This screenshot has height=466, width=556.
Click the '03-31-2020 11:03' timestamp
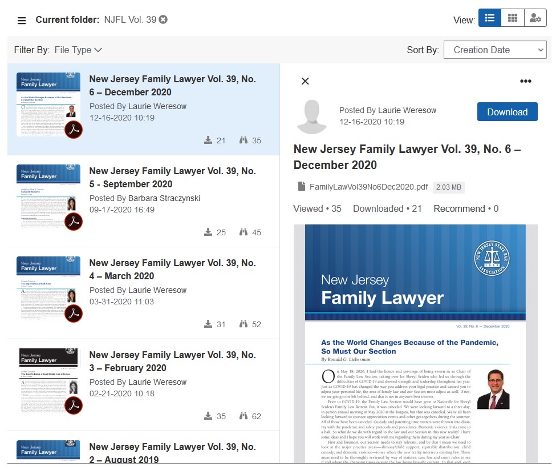(x=121, y=302)
